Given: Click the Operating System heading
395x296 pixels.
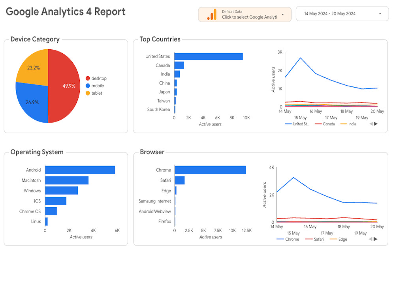Looking at the screenshot, I should click(37, 152).
